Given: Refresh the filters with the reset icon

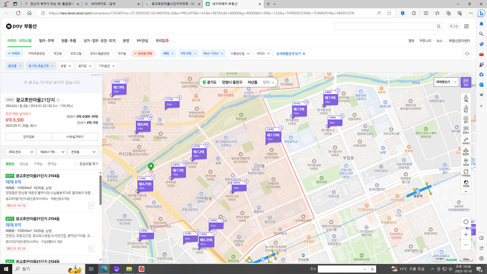Looking at the screenshot, I should pyautogui.click(x=467, y=53).
